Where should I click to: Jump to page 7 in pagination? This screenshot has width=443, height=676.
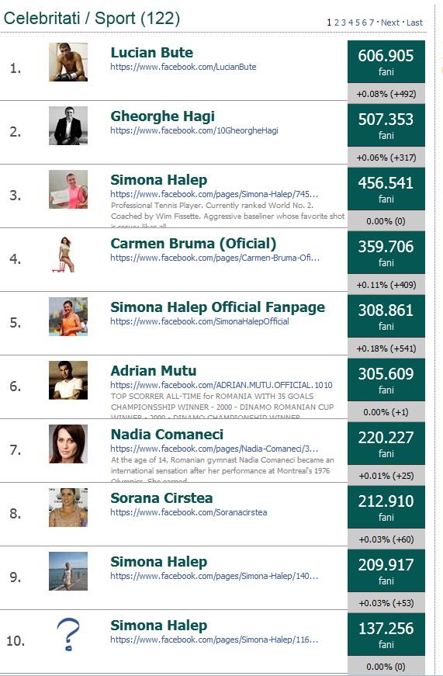pyautogui.click(x=372, y=23)
